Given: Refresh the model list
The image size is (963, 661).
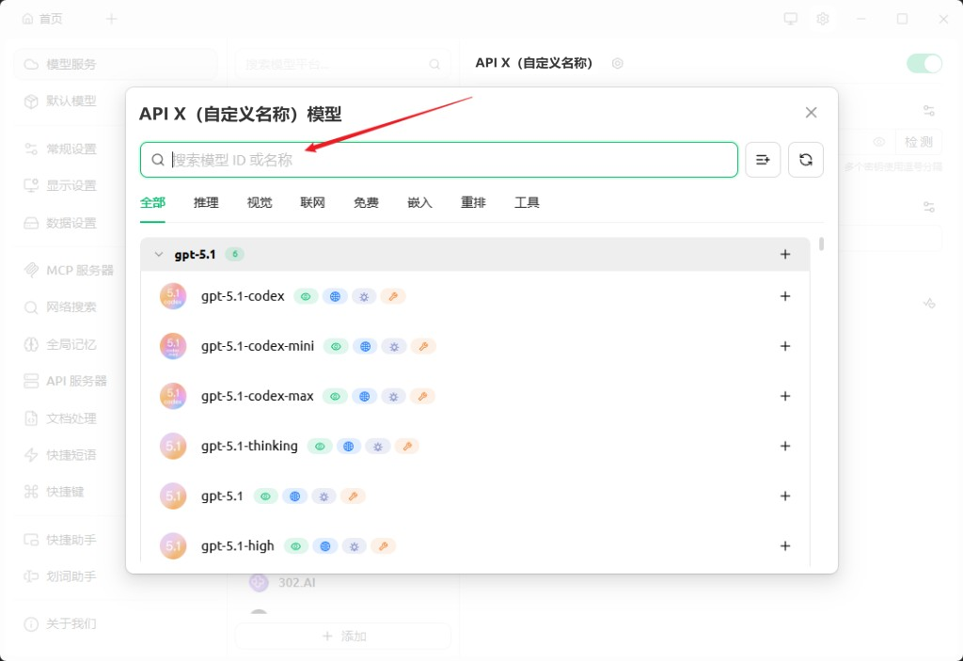Looking at the screenshot, I should coord(806,160).
